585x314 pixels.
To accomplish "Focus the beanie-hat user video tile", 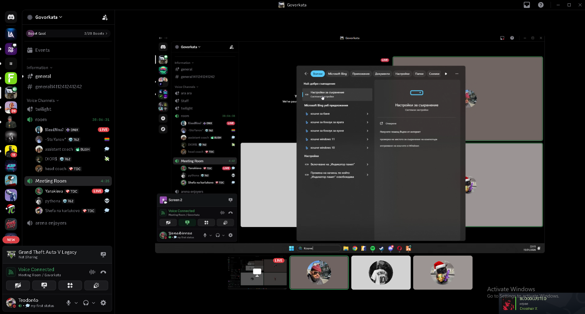I will (x=319, y=273).
